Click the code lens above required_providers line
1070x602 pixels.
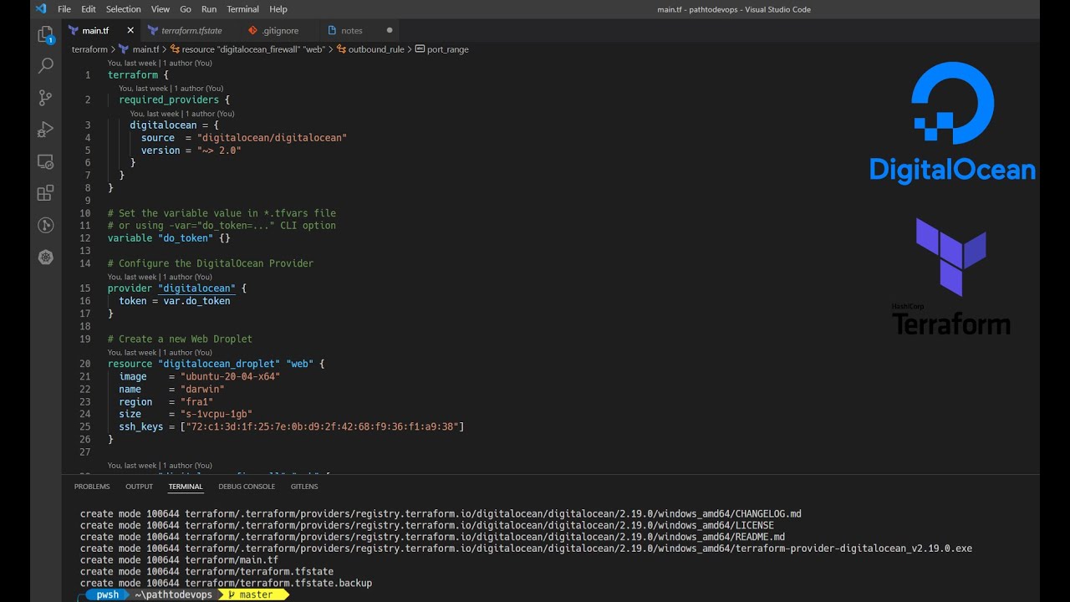[171, 88]
